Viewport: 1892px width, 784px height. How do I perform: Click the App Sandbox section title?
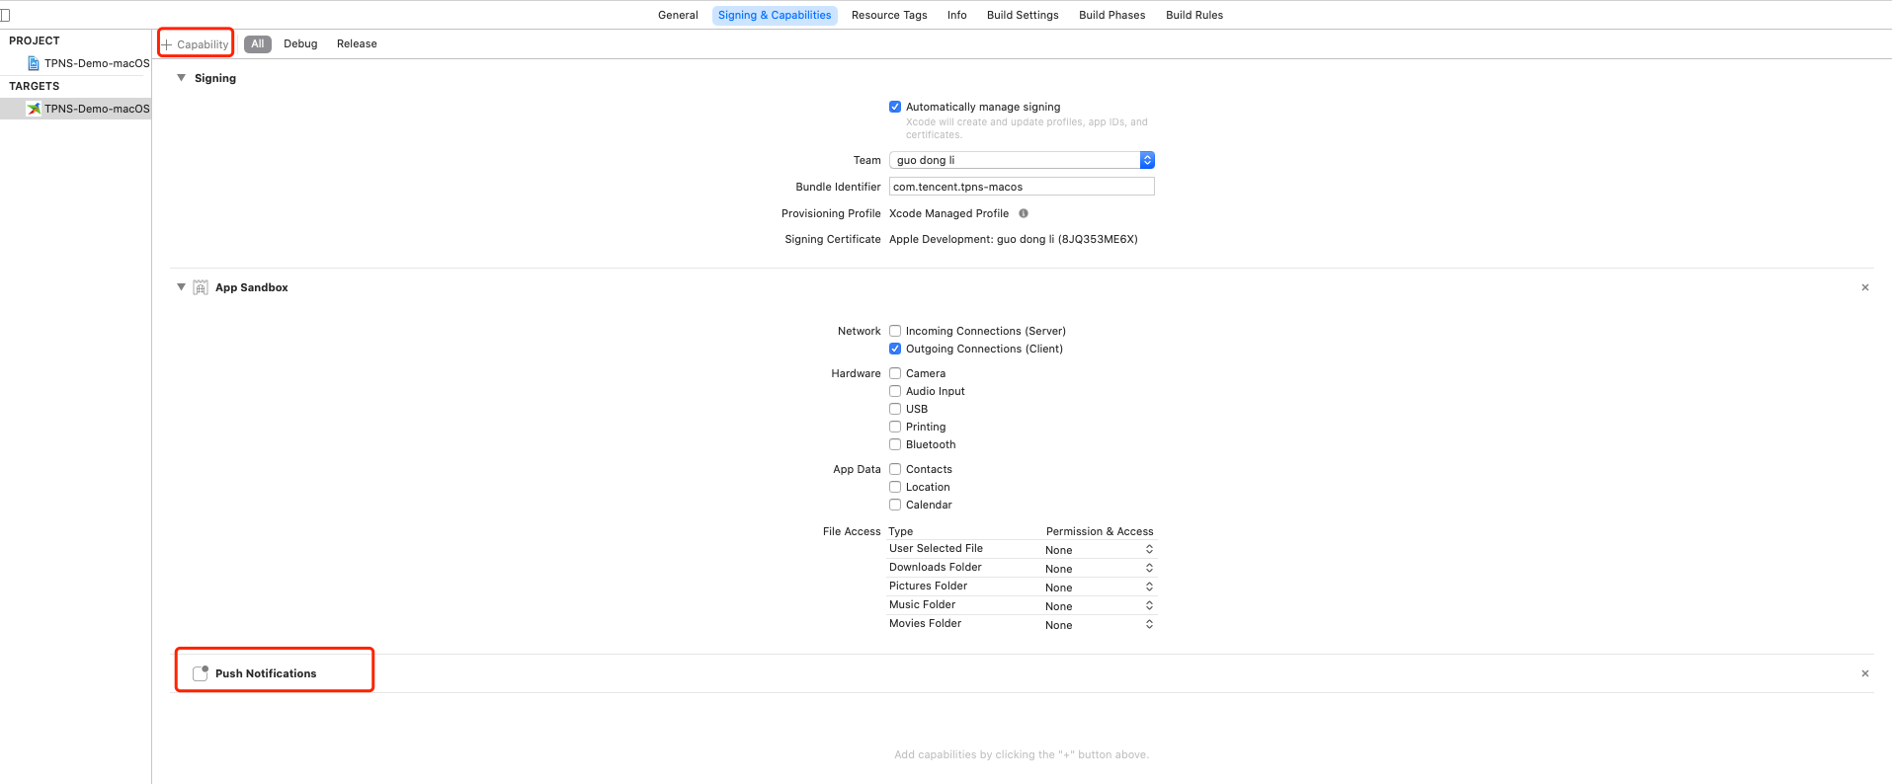[x=252, y=287]
